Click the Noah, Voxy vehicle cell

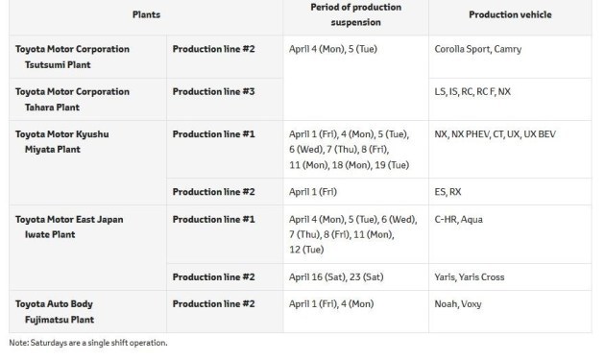[510, 312]
